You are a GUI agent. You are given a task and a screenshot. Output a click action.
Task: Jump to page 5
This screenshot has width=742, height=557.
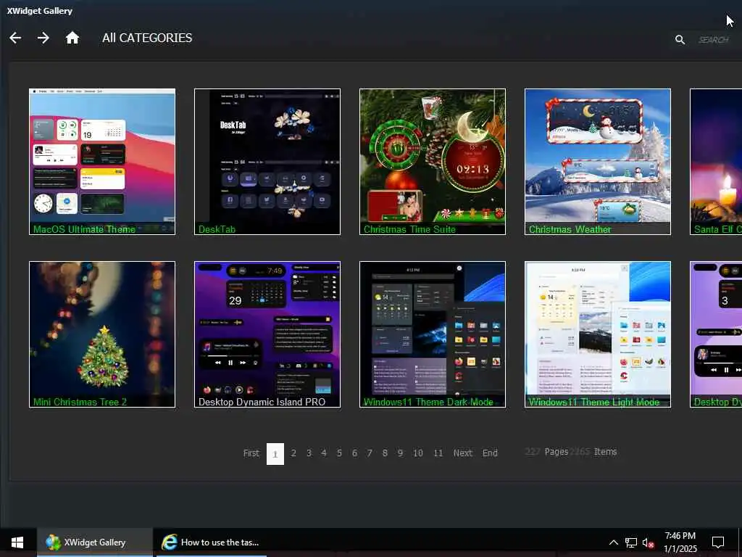point(339,453)
